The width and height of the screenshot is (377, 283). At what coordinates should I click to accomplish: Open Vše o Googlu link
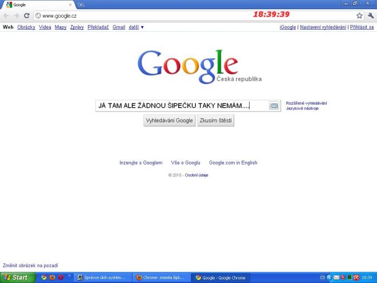186,163
